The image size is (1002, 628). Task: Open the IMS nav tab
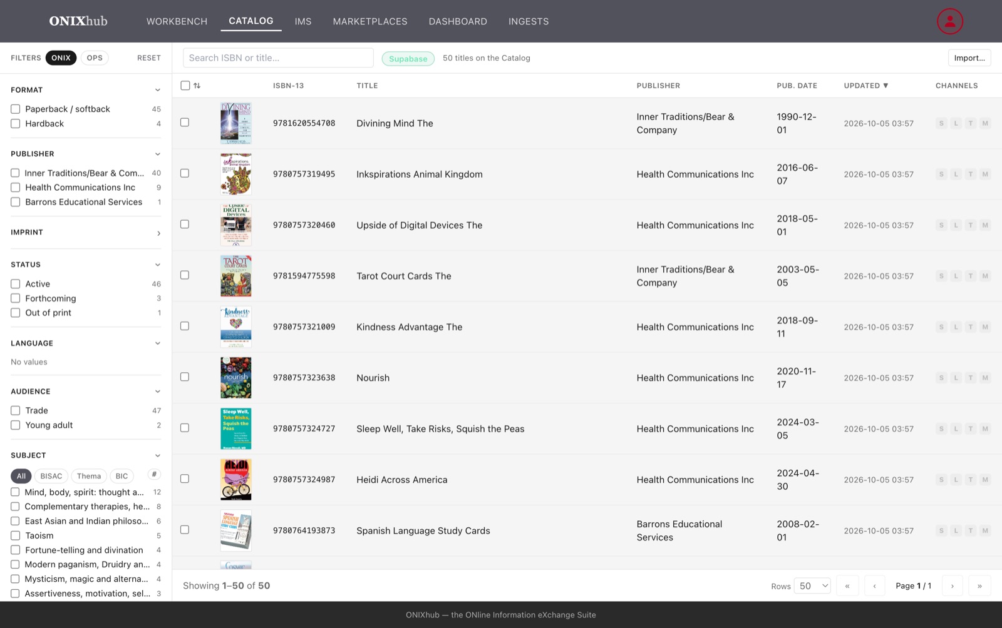point(303,21)
